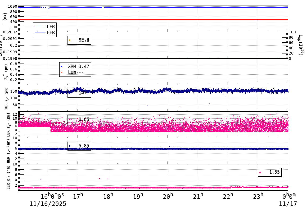Click the 150 tick on HER εy* axis
The image size is (307, 207).
click(14, 91)
